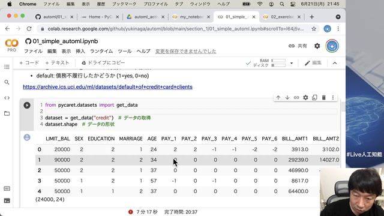Open the 表示 menu in Colab
This screenshot has height=216, width=384.
click(66, 51)
